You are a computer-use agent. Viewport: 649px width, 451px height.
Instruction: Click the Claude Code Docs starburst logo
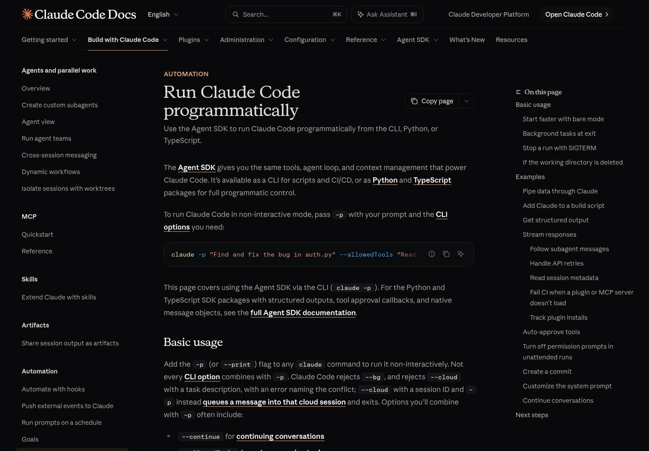pyautogui.click(x=27, y=14)
